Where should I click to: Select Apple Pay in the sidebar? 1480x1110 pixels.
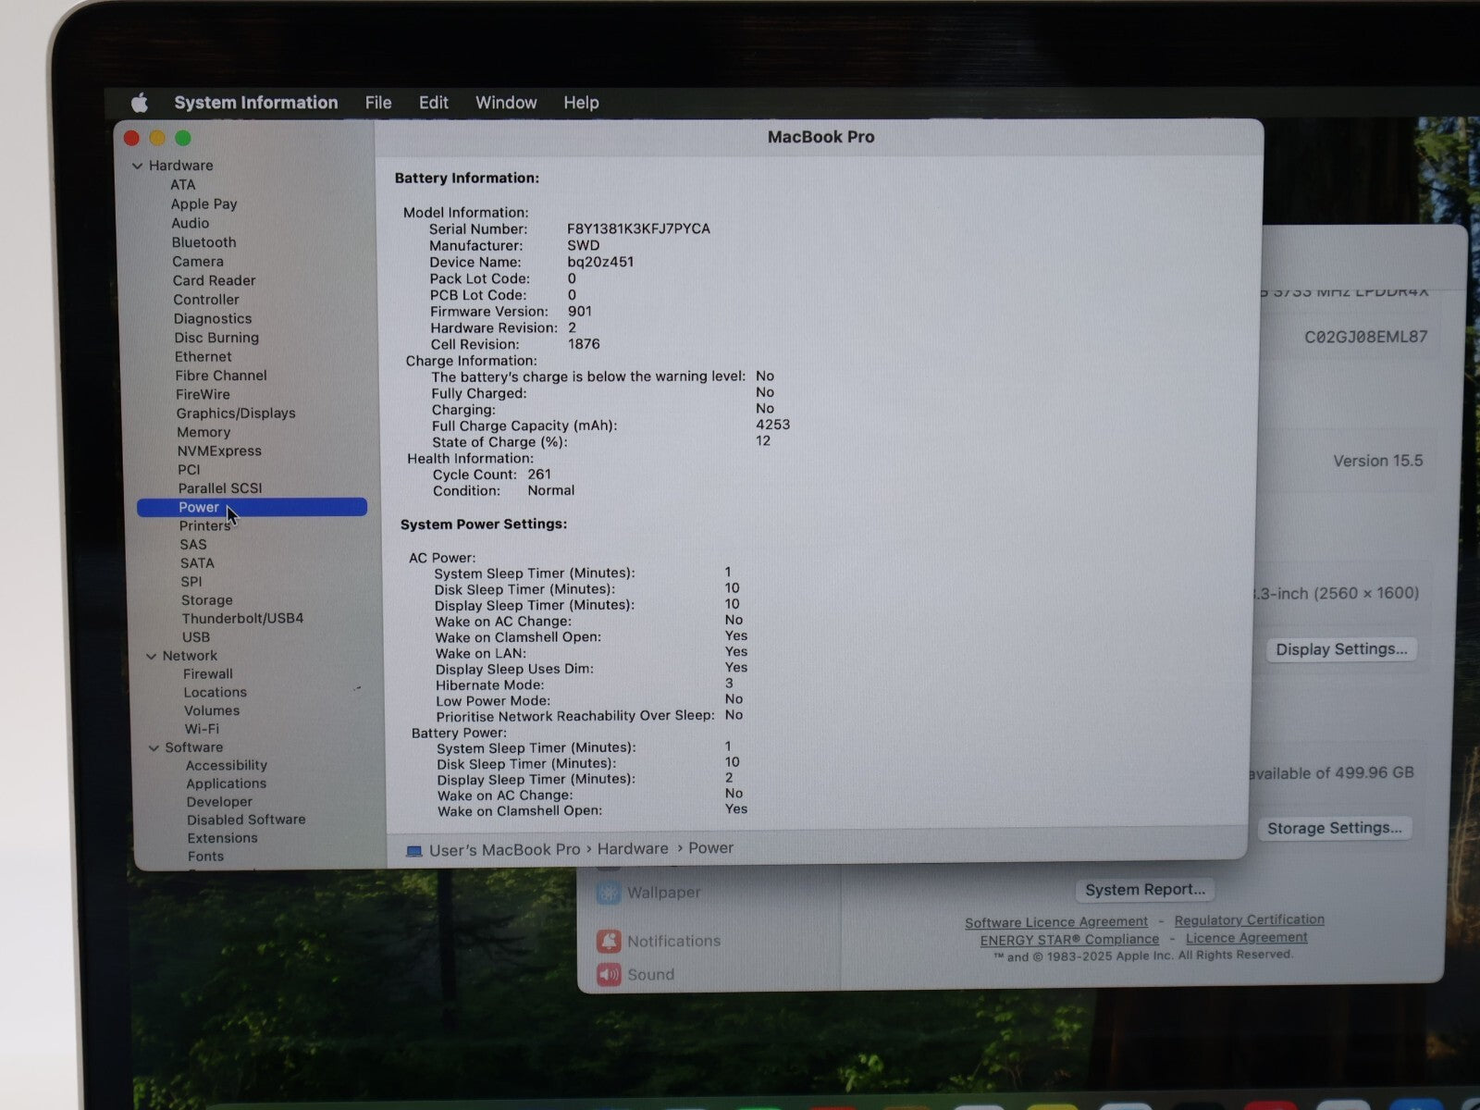pyautogui.click(x=203, y=204)
